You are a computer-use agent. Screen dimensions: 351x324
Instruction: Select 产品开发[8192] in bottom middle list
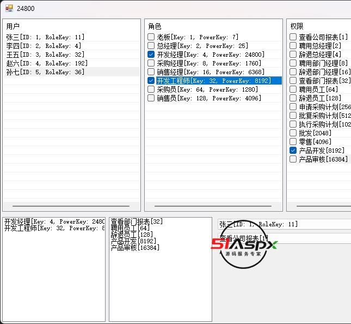pos(133,241)
